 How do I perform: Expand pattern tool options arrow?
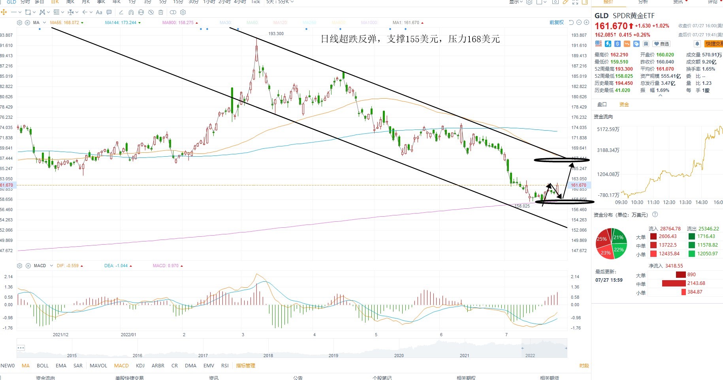48,12
